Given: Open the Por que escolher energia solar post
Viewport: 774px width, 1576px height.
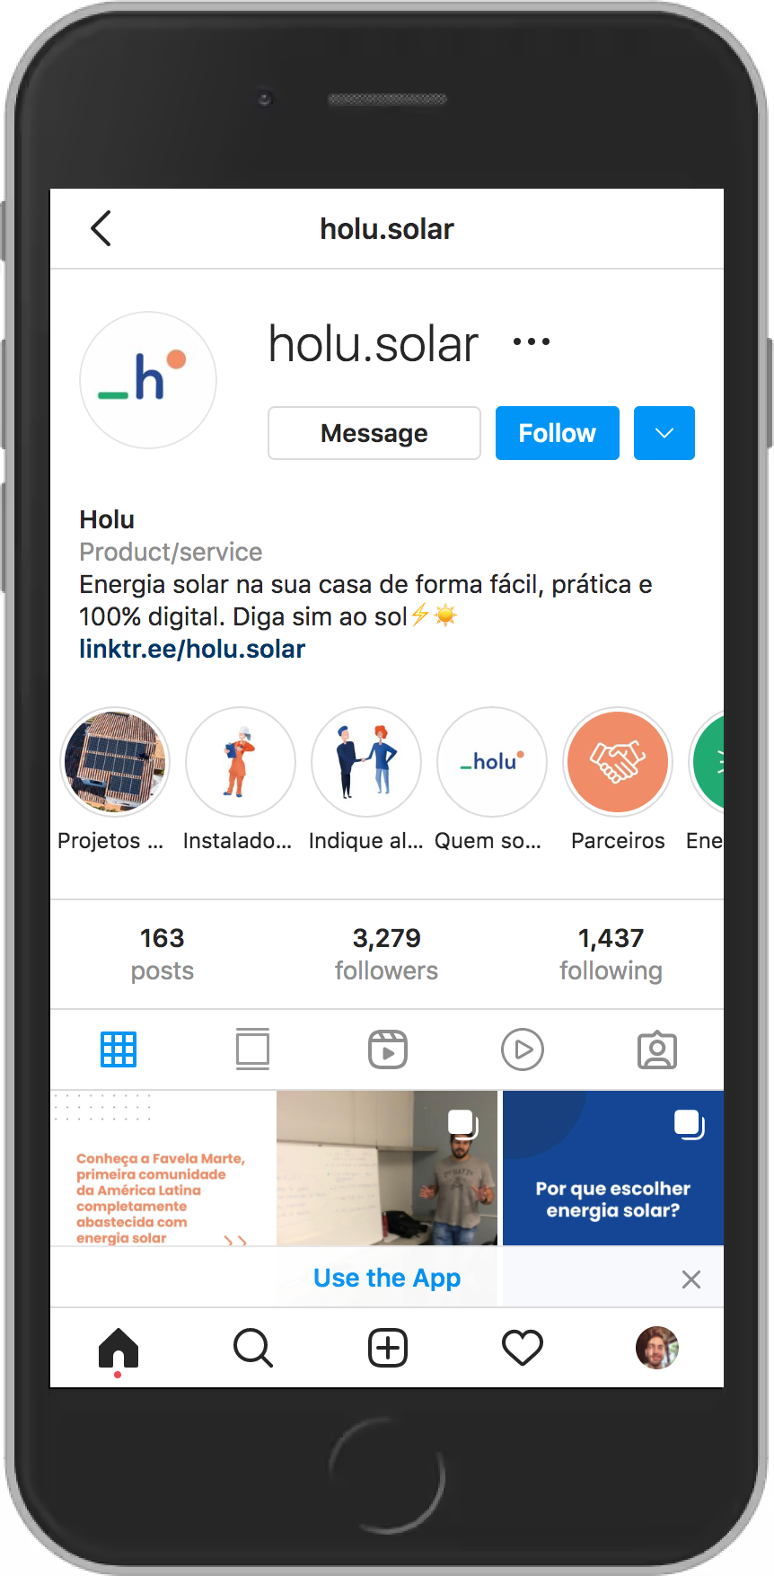Looking at the screenshot, I should pyautogui.click(x=613, y=1168).
